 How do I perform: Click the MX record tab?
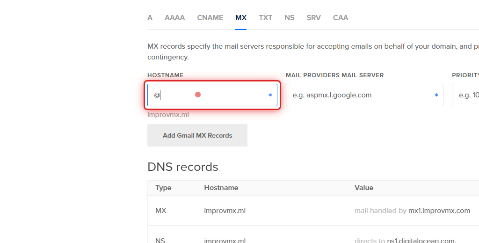tap(241, 18)
